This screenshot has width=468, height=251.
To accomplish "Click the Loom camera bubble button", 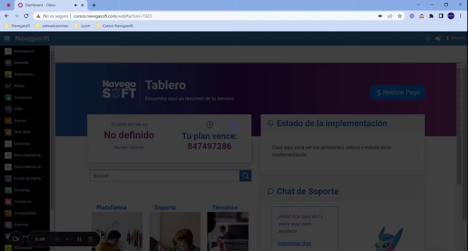I will [x=16, y=239].
